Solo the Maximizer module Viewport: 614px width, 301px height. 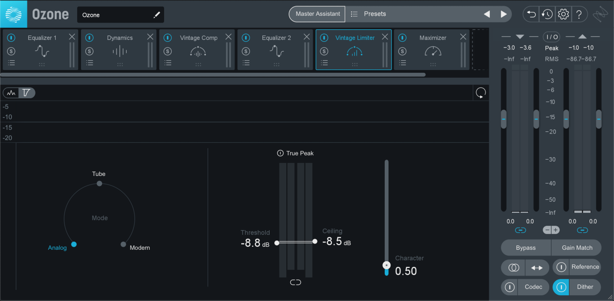tap(402, 51)
